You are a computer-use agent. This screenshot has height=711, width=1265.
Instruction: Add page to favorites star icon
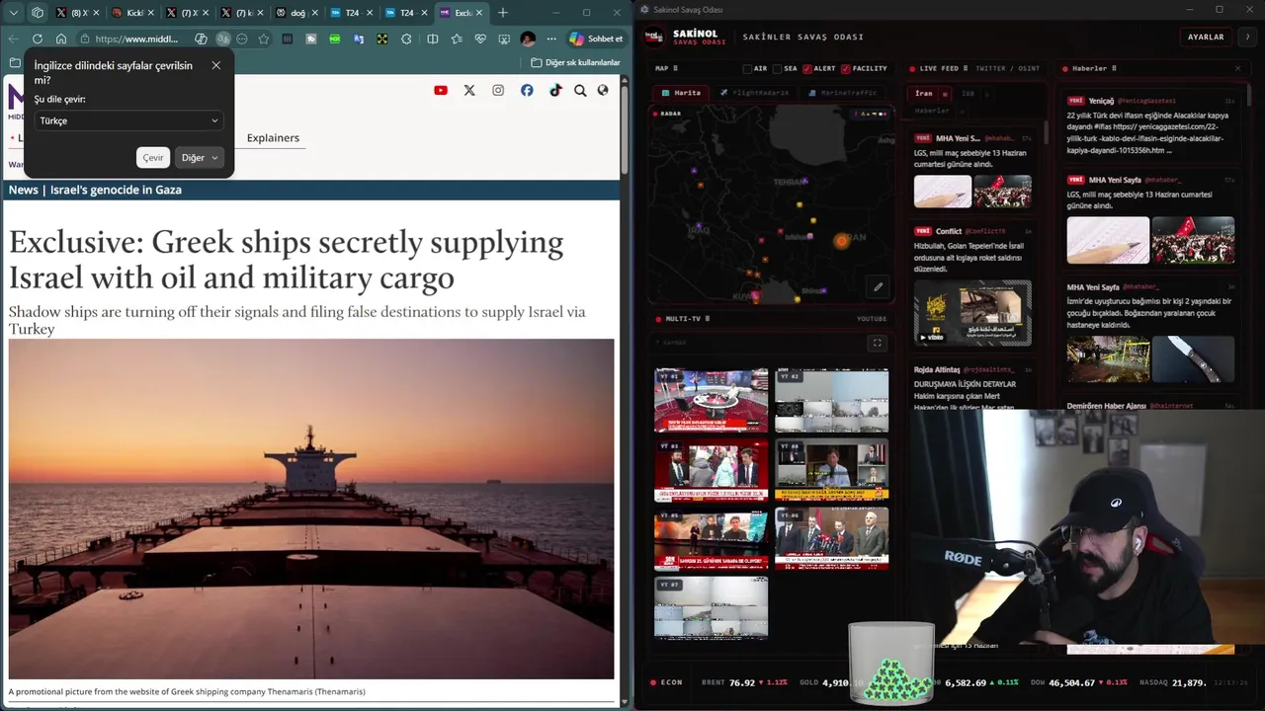264,39
